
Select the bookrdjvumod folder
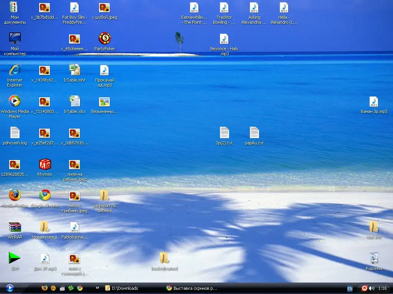pyautogui.click(x=164, y=258)
